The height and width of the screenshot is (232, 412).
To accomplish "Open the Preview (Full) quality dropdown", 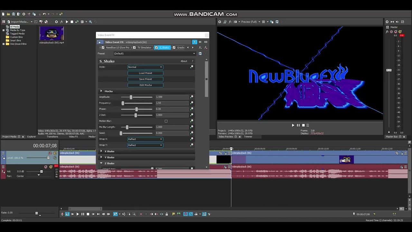I will tap(250, 22).
